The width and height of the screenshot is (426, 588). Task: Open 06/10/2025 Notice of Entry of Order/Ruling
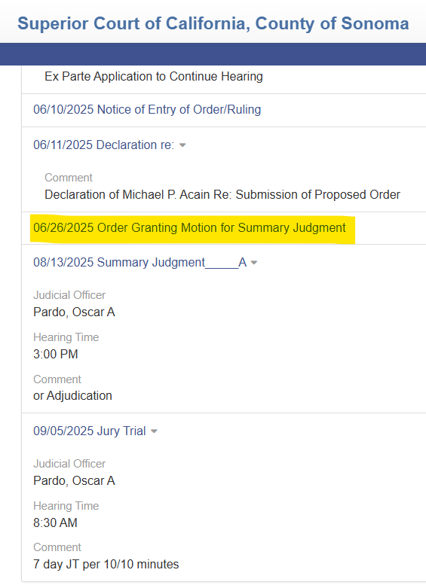147,109
